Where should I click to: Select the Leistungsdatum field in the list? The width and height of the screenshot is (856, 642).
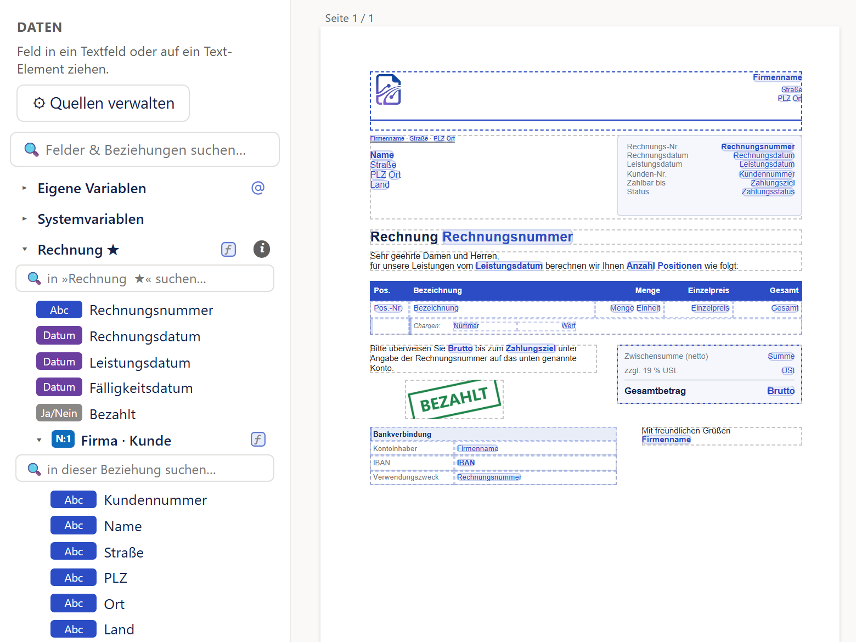[140, 363]
